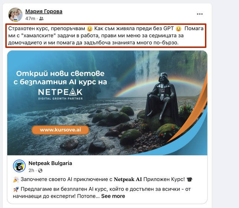Screen dimensions: 239x208
Task: Click the globe public icon beside 2h
Action: pos(40,170)
